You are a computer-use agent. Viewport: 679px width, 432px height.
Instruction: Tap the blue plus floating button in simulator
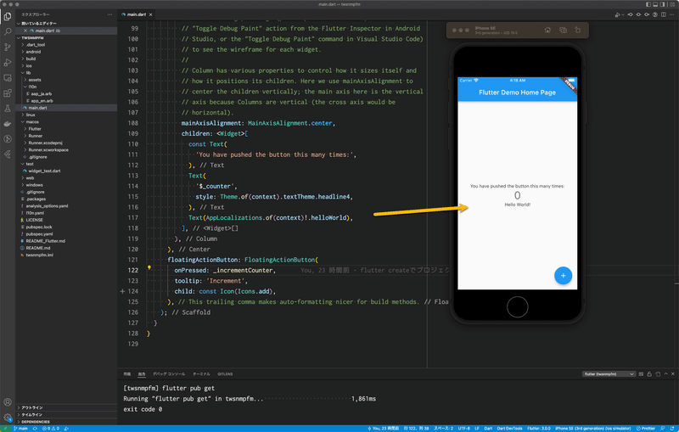[563, 276]
